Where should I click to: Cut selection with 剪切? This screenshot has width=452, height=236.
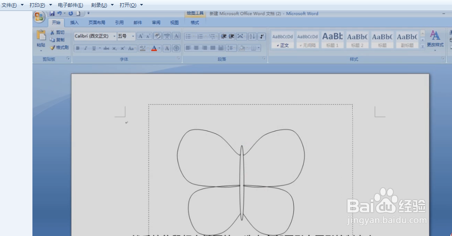pyautogui.click(x=58, y=32)
